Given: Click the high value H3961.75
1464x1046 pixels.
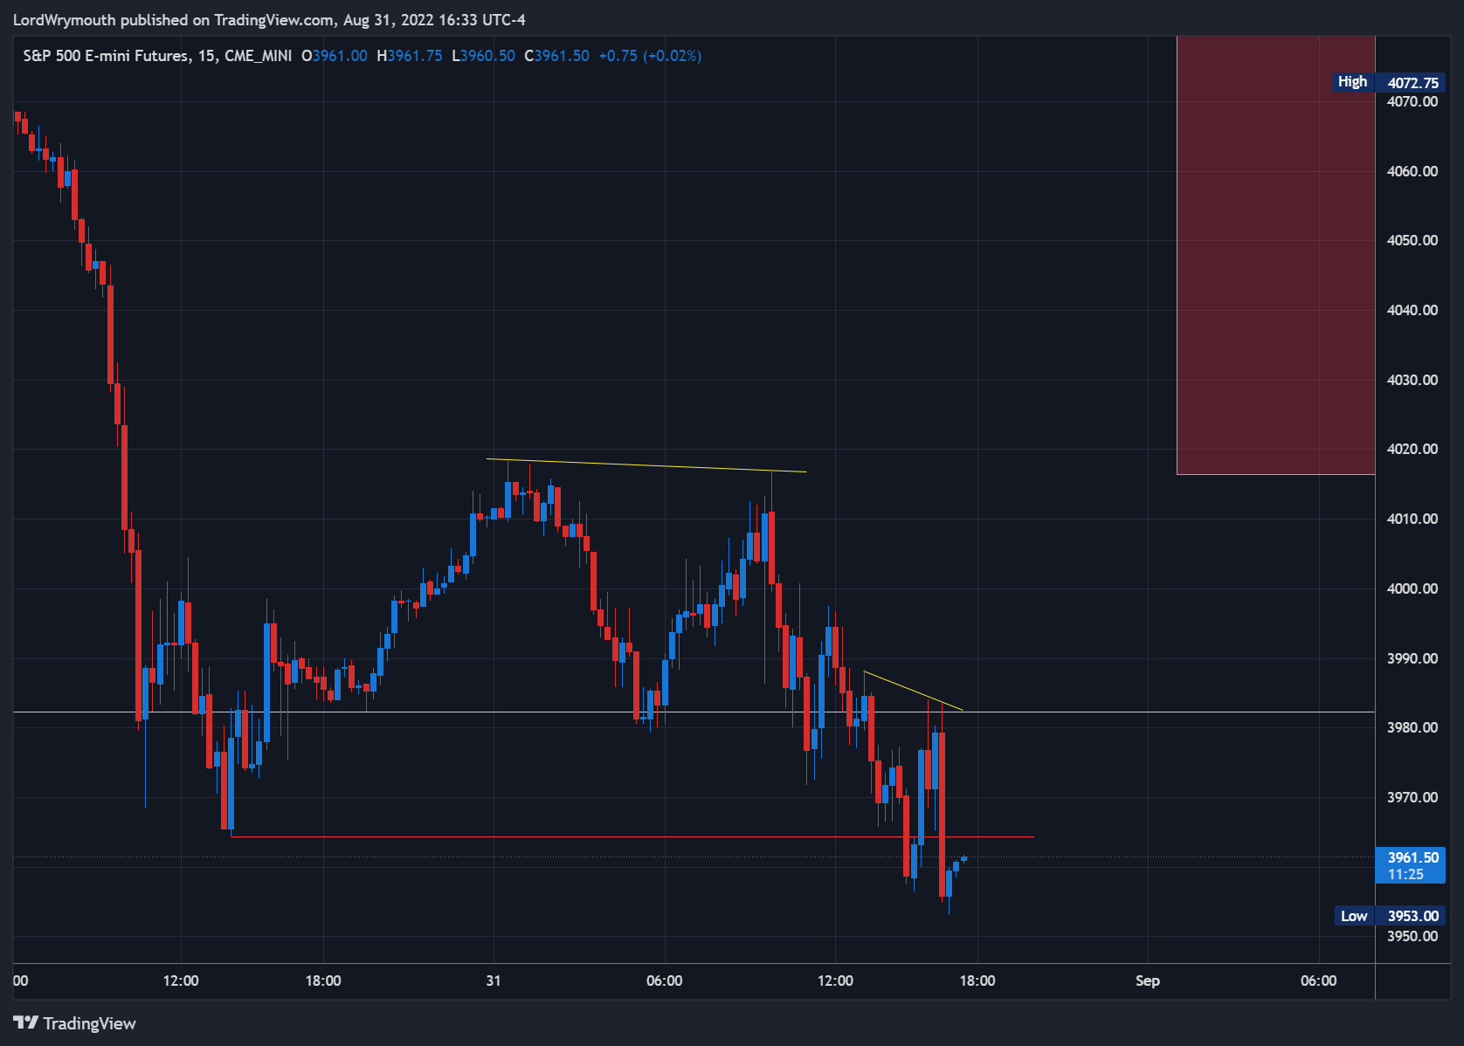Looking at the screenshot, I should point(410,56).
